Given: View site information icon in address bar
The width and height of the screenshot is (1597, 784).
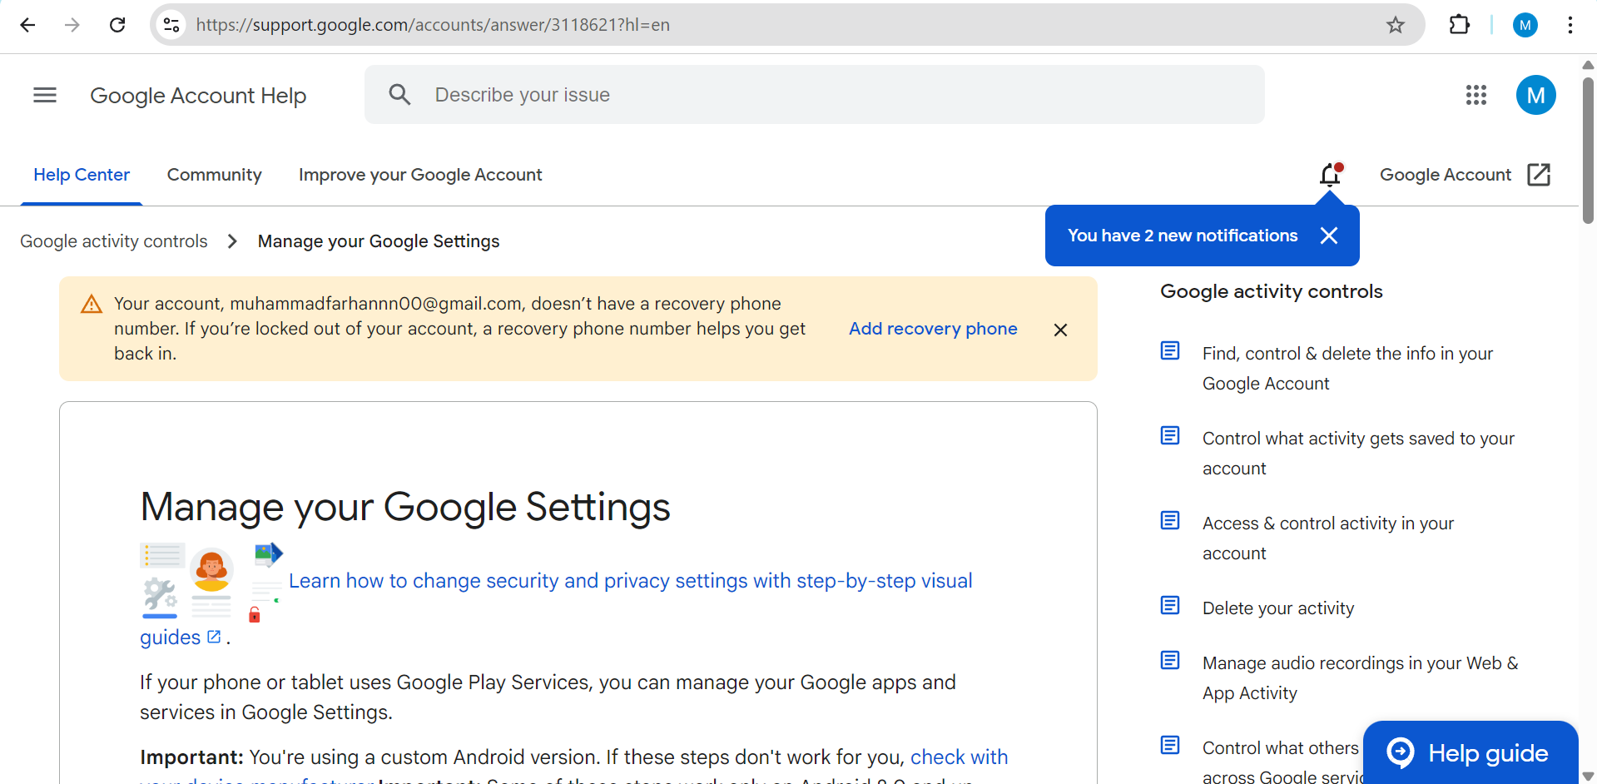Looking at the screenshot, I should [x=171, y=25].
